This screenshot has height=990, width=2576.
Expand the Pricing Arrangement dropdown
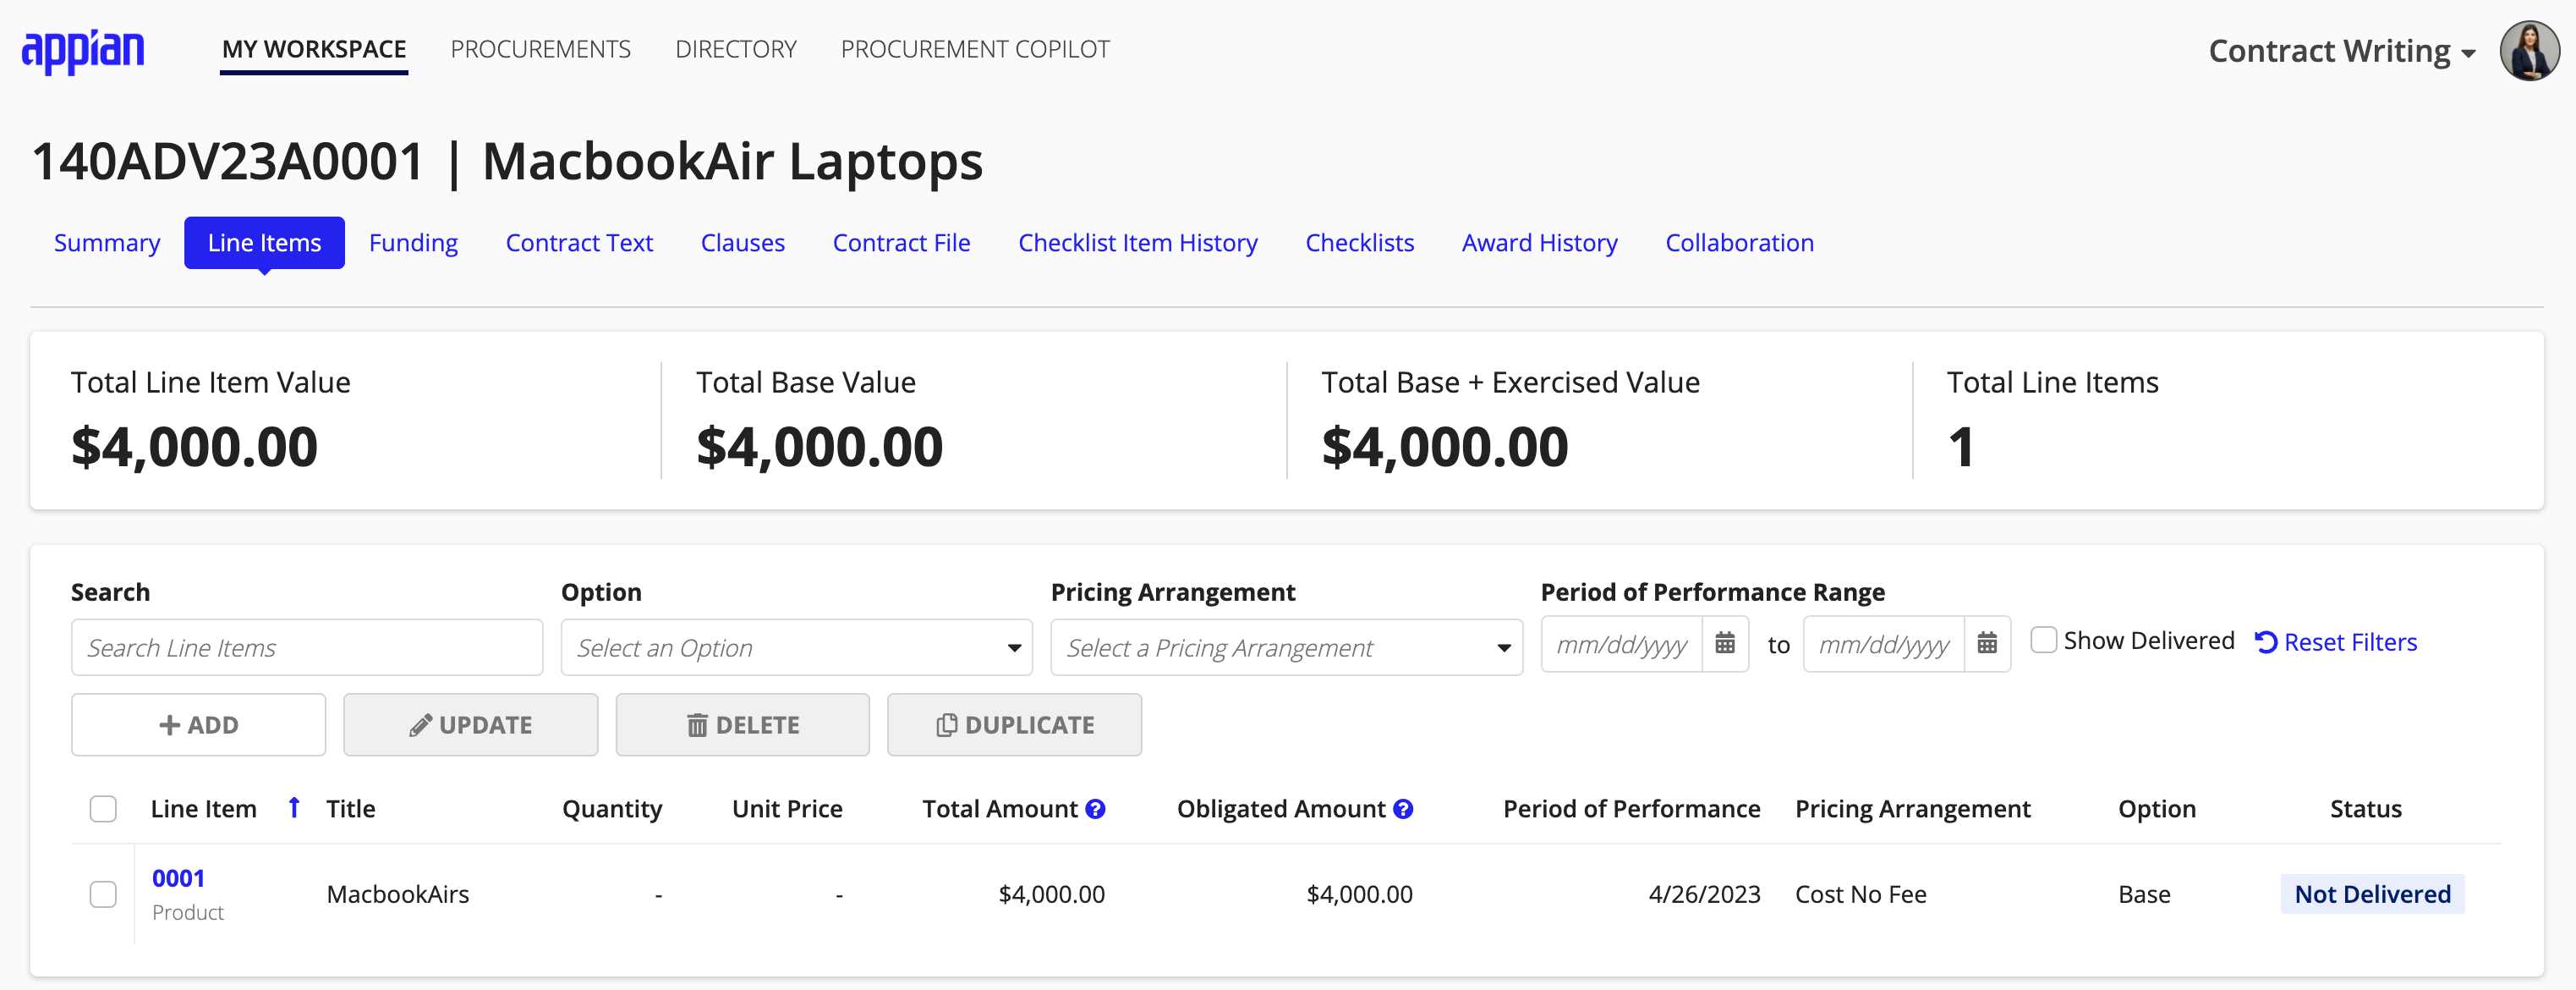point(1286,647)
